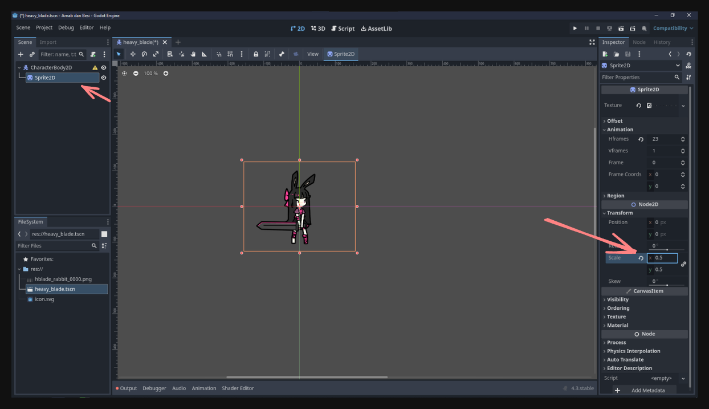The width and height of the screenshot is (709, 409).
Task: Open the Output bottom panel
Action: point(127,388)
